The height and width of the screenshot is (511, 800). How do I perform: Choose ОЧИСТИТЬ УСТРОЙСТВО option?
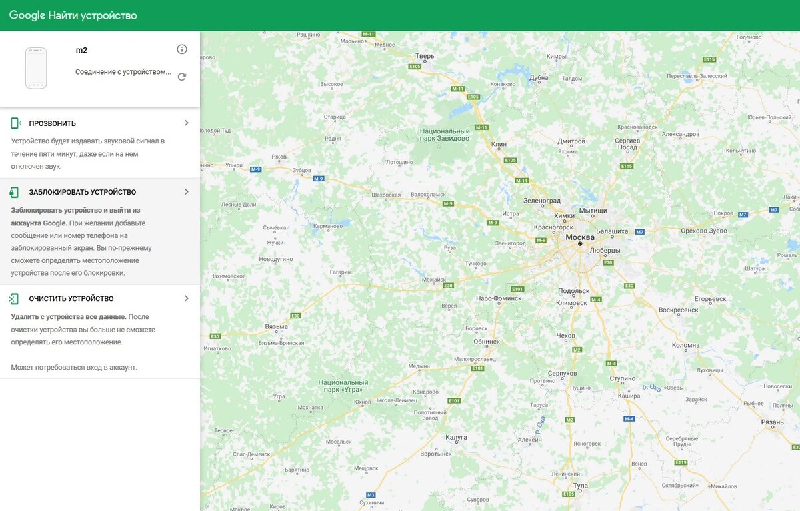(x=100, y=332)
